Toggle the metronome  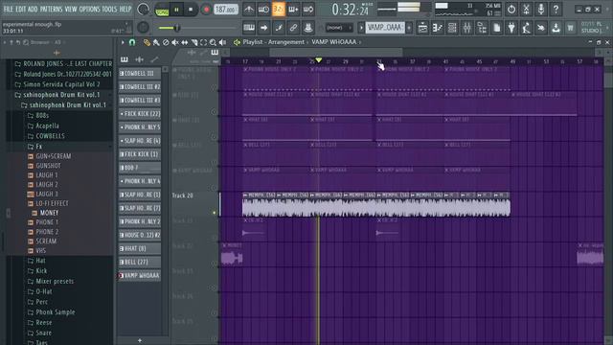coord(249,9)
